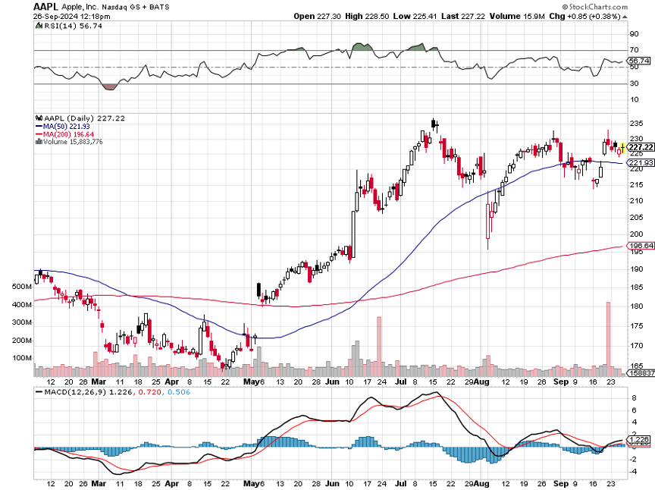Click the black MACD line legend marker

[39, 392]
